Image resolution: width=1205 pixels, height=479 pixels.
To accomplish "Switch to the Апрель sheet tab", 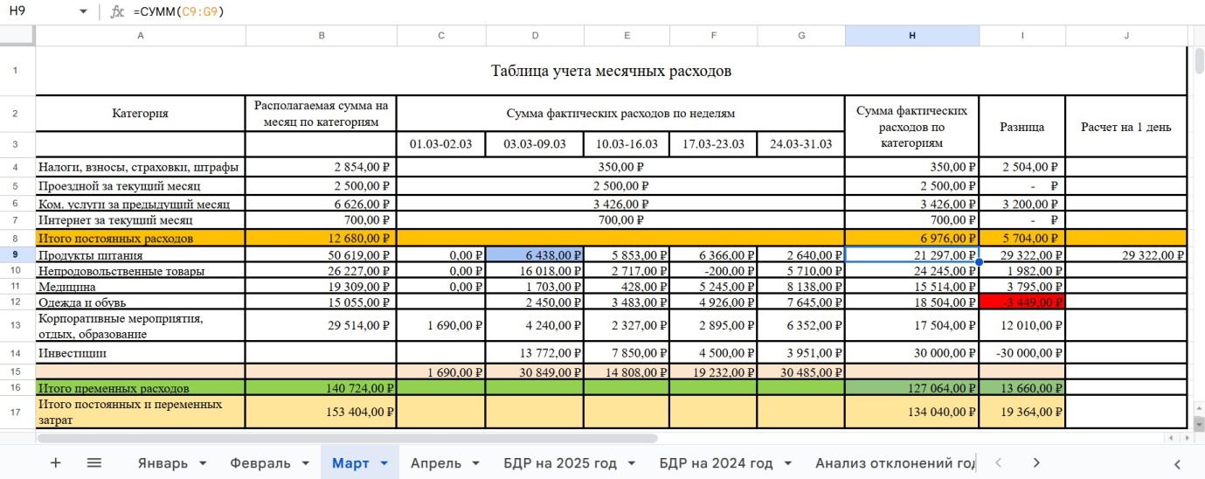I will click(434, 463).
